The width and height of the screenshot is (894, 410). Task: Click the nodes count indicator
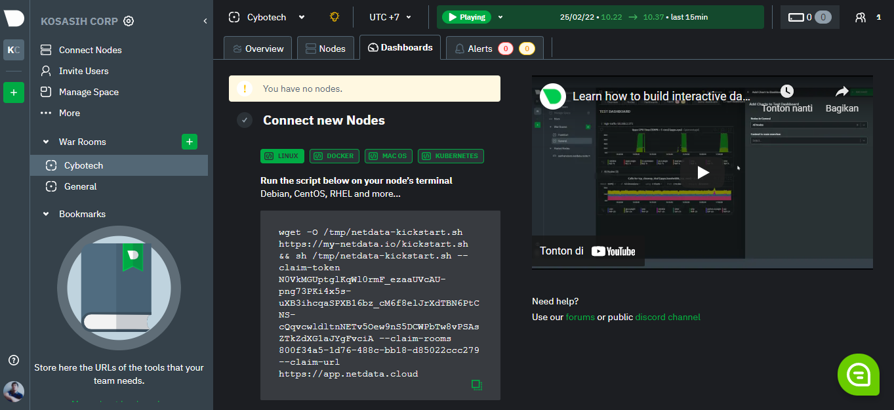809,17
